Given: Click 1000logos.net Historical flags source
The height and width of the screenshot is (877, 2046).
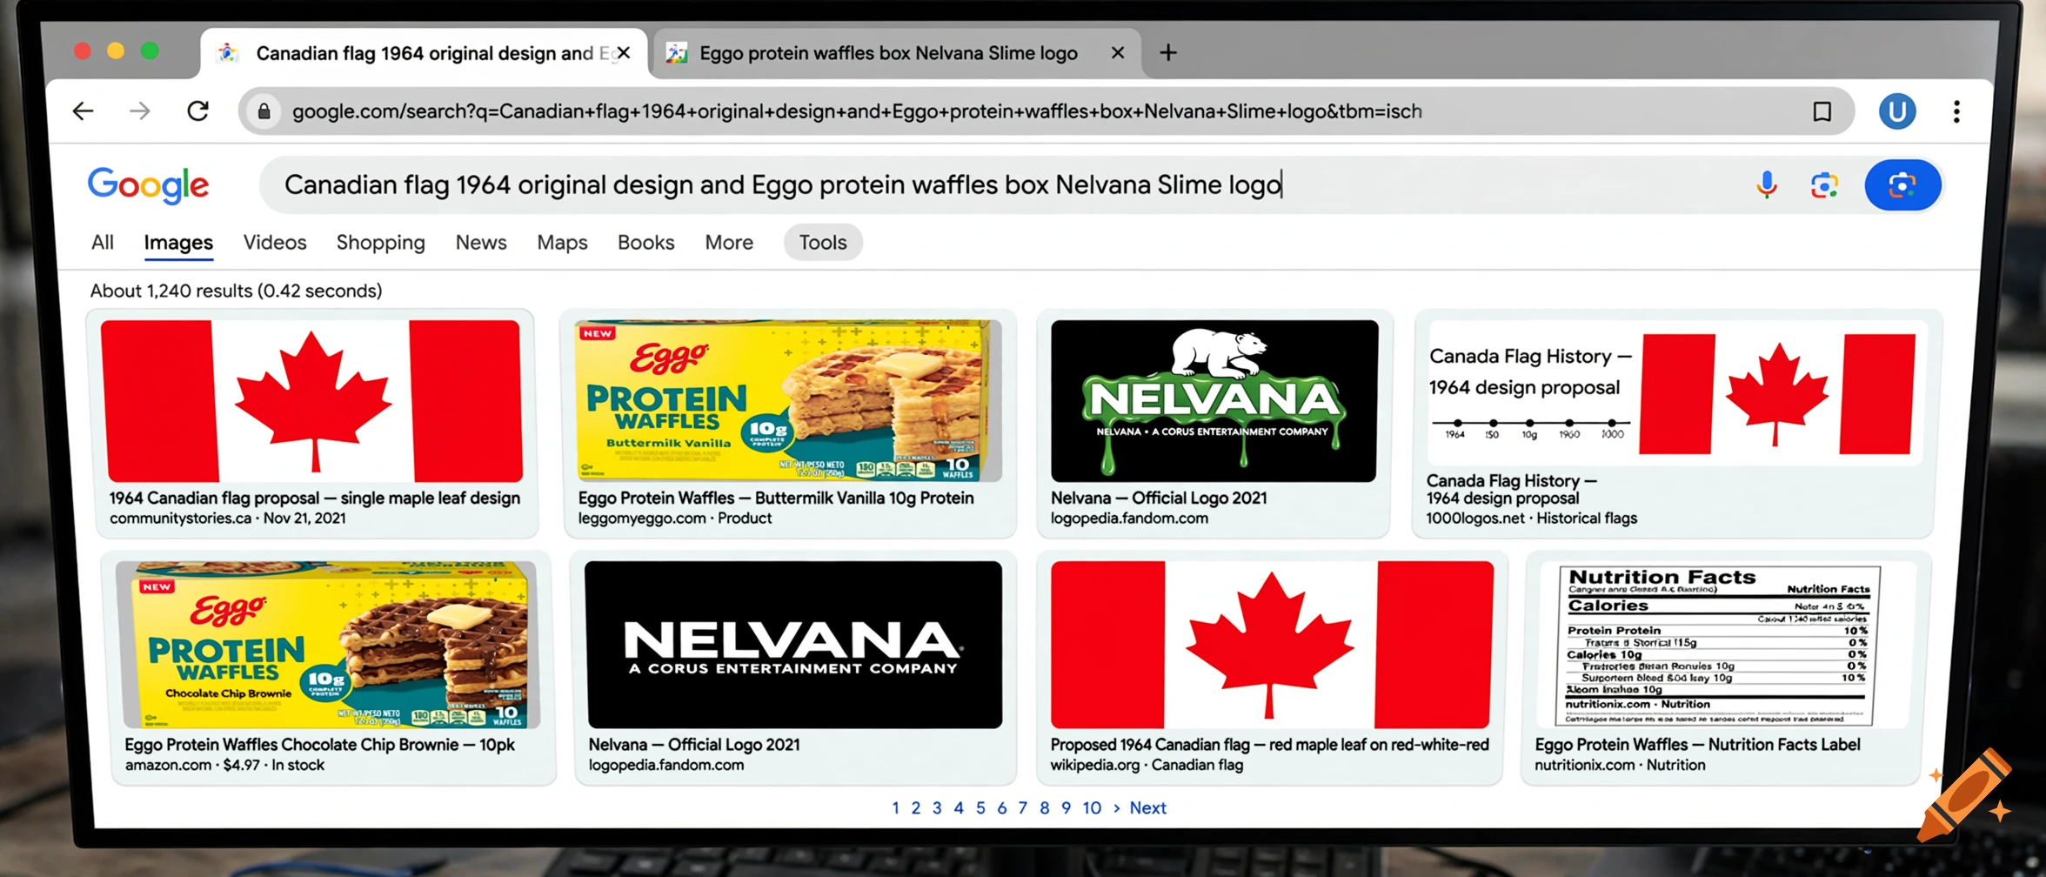Looking at the screenshot, I should click(x=1531, y=519).
